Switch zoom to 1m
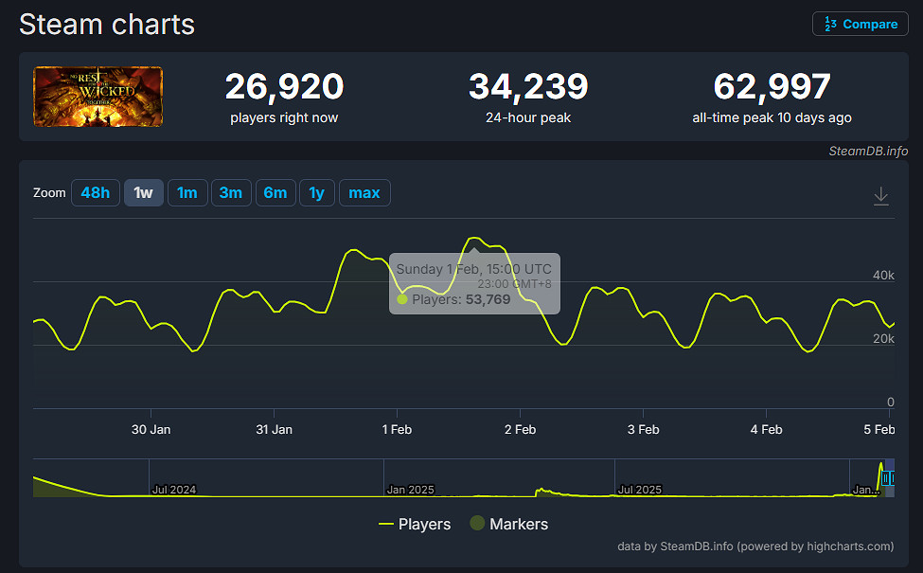The image size is (923, 573). [186, 193]
